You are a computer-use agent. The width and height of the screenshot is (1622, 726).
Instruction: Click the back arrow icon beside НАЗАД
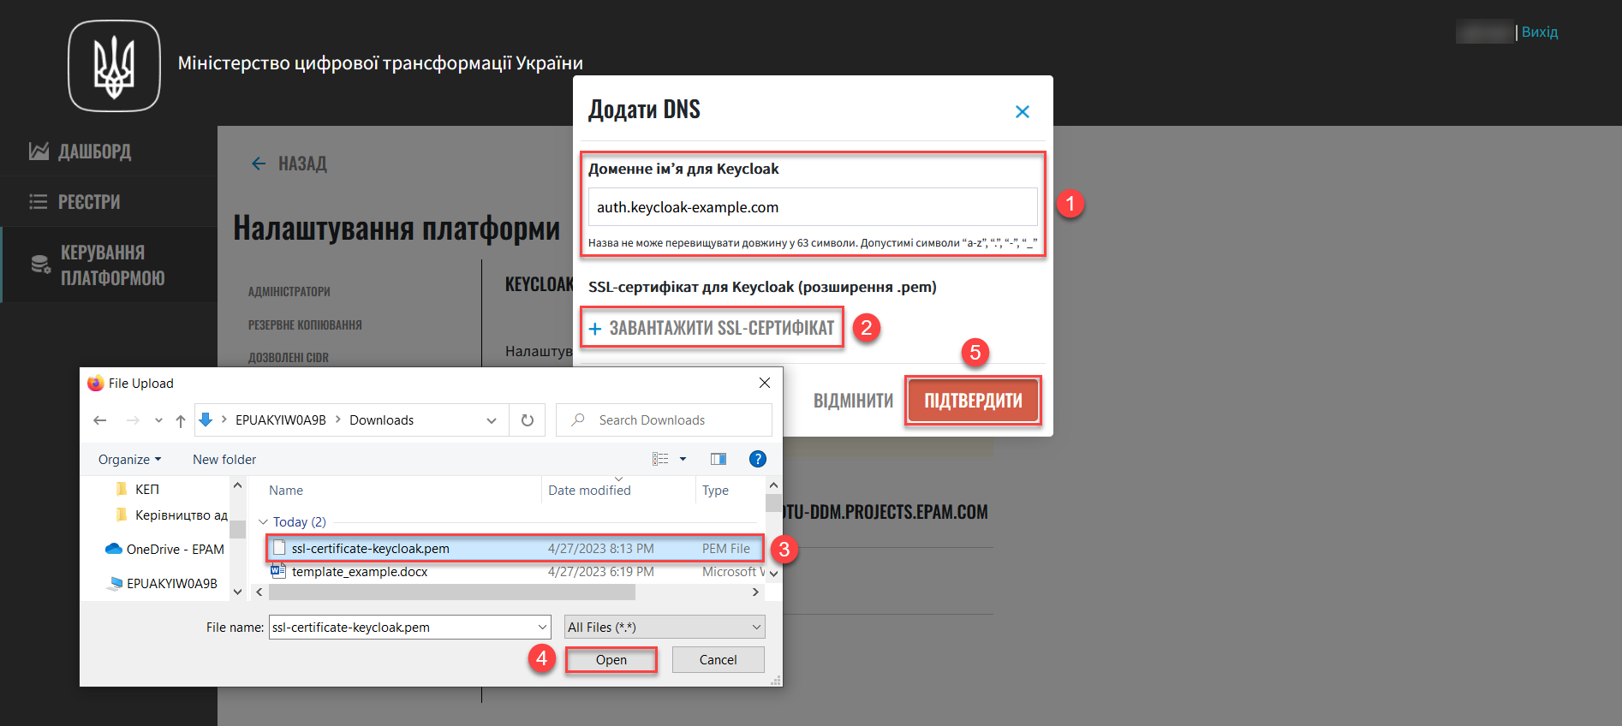coord(259,164)
